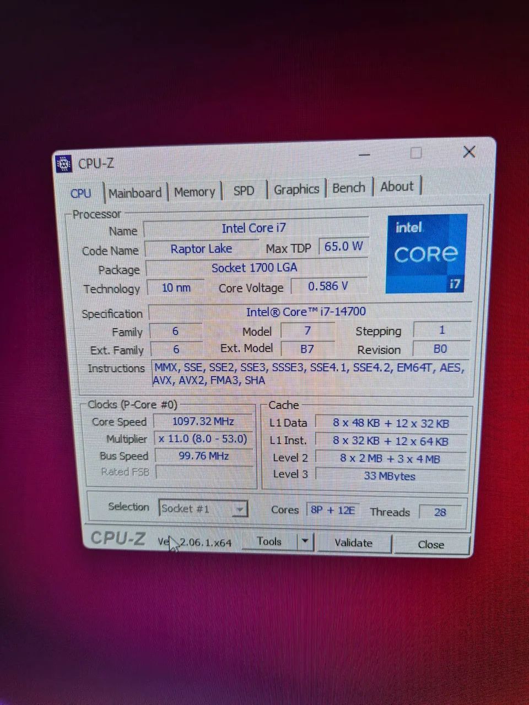Click the CPU-Z app icon in title bar
This screenshot has height=705, width=529.
64,164
